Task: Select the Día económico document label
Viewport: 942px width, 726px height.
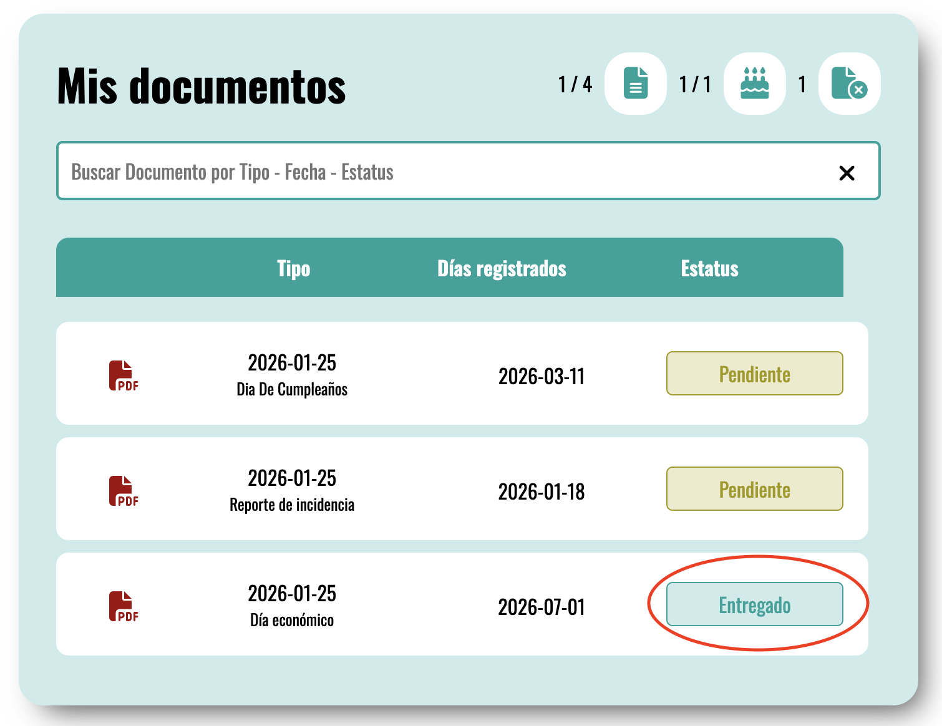Action: pyautogui.click(x=292, y=620)
